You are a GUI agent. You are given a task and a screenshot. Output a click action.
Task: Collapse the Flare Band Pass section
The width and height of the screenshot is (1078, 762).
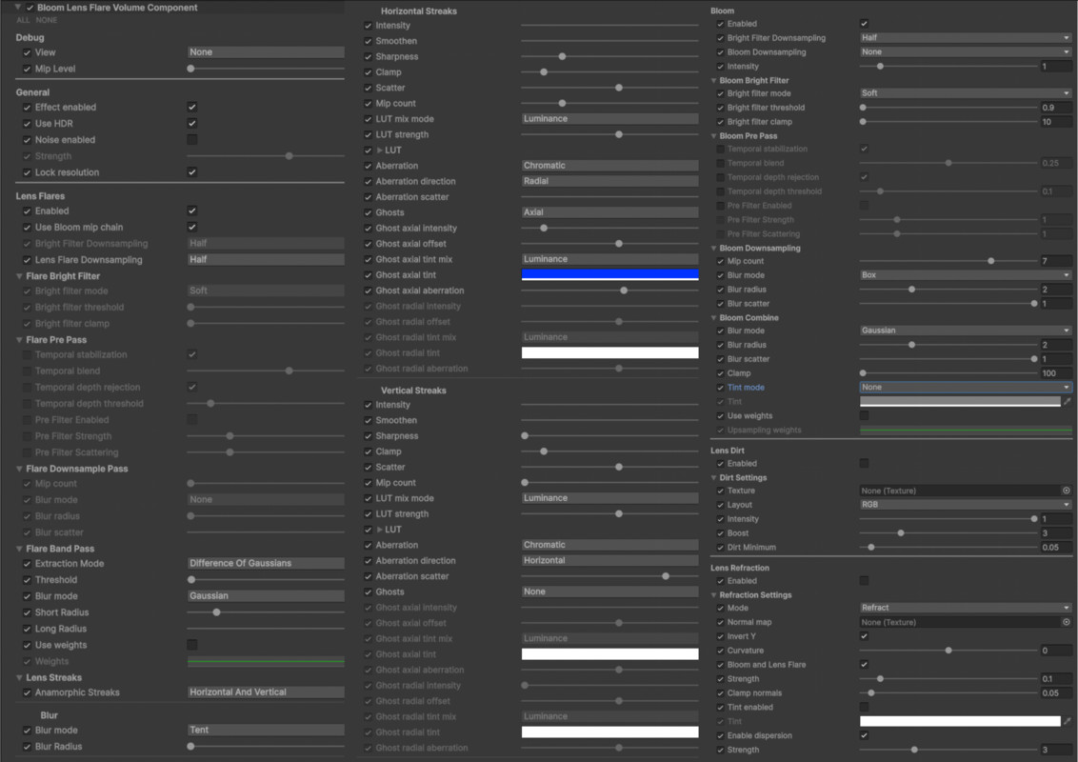[20, 549]
